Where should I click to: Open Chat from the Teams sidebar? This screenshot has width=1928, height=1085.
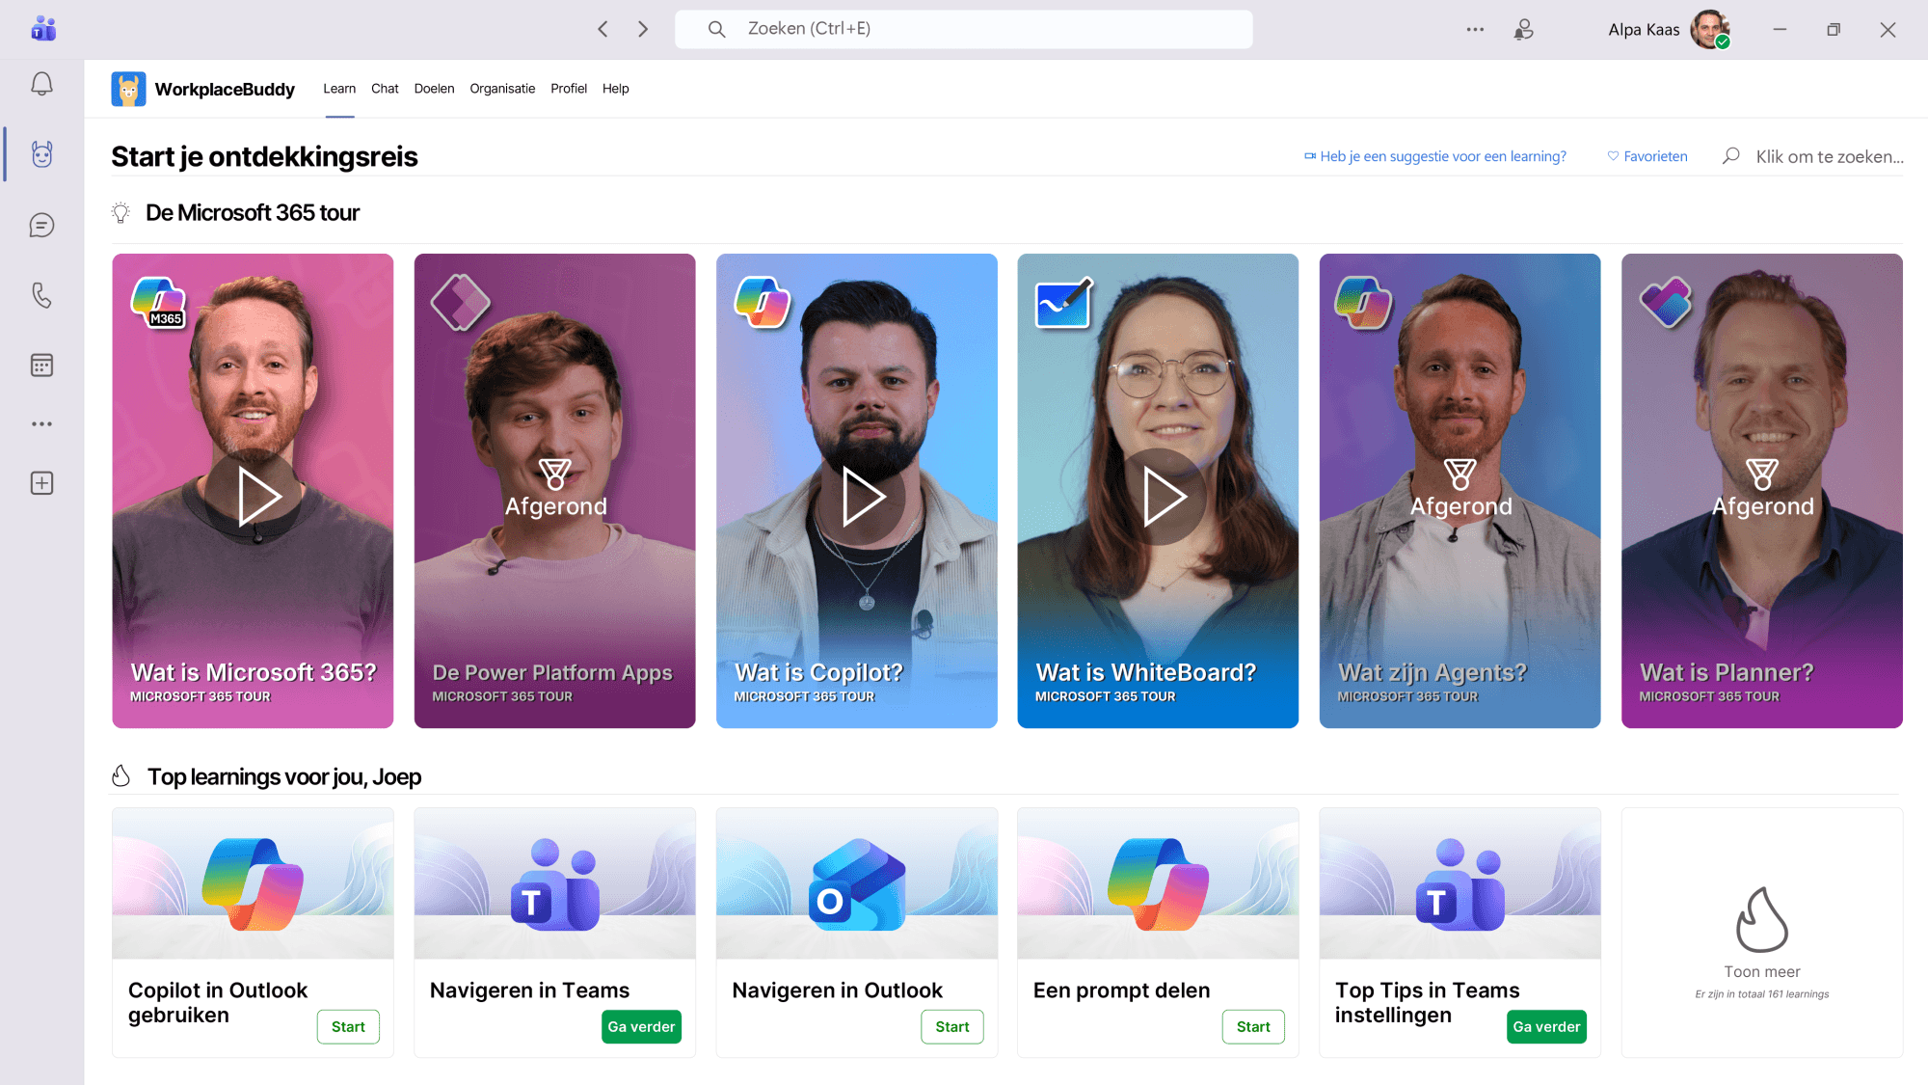click(41, 225)
